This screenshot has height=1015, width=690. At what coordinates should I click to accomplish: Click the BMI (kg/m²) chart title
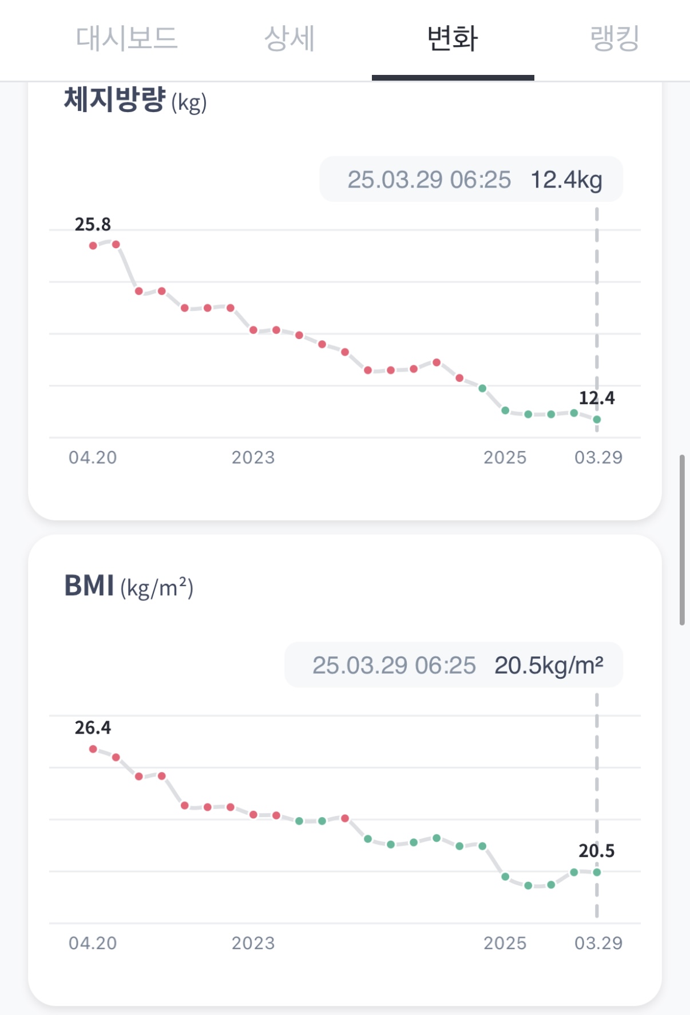[129, 586]
